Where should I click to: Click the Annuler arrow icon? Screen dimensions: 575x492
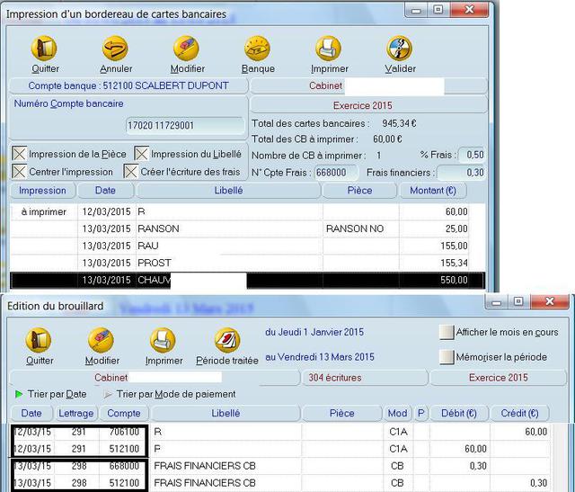[116, 49]
